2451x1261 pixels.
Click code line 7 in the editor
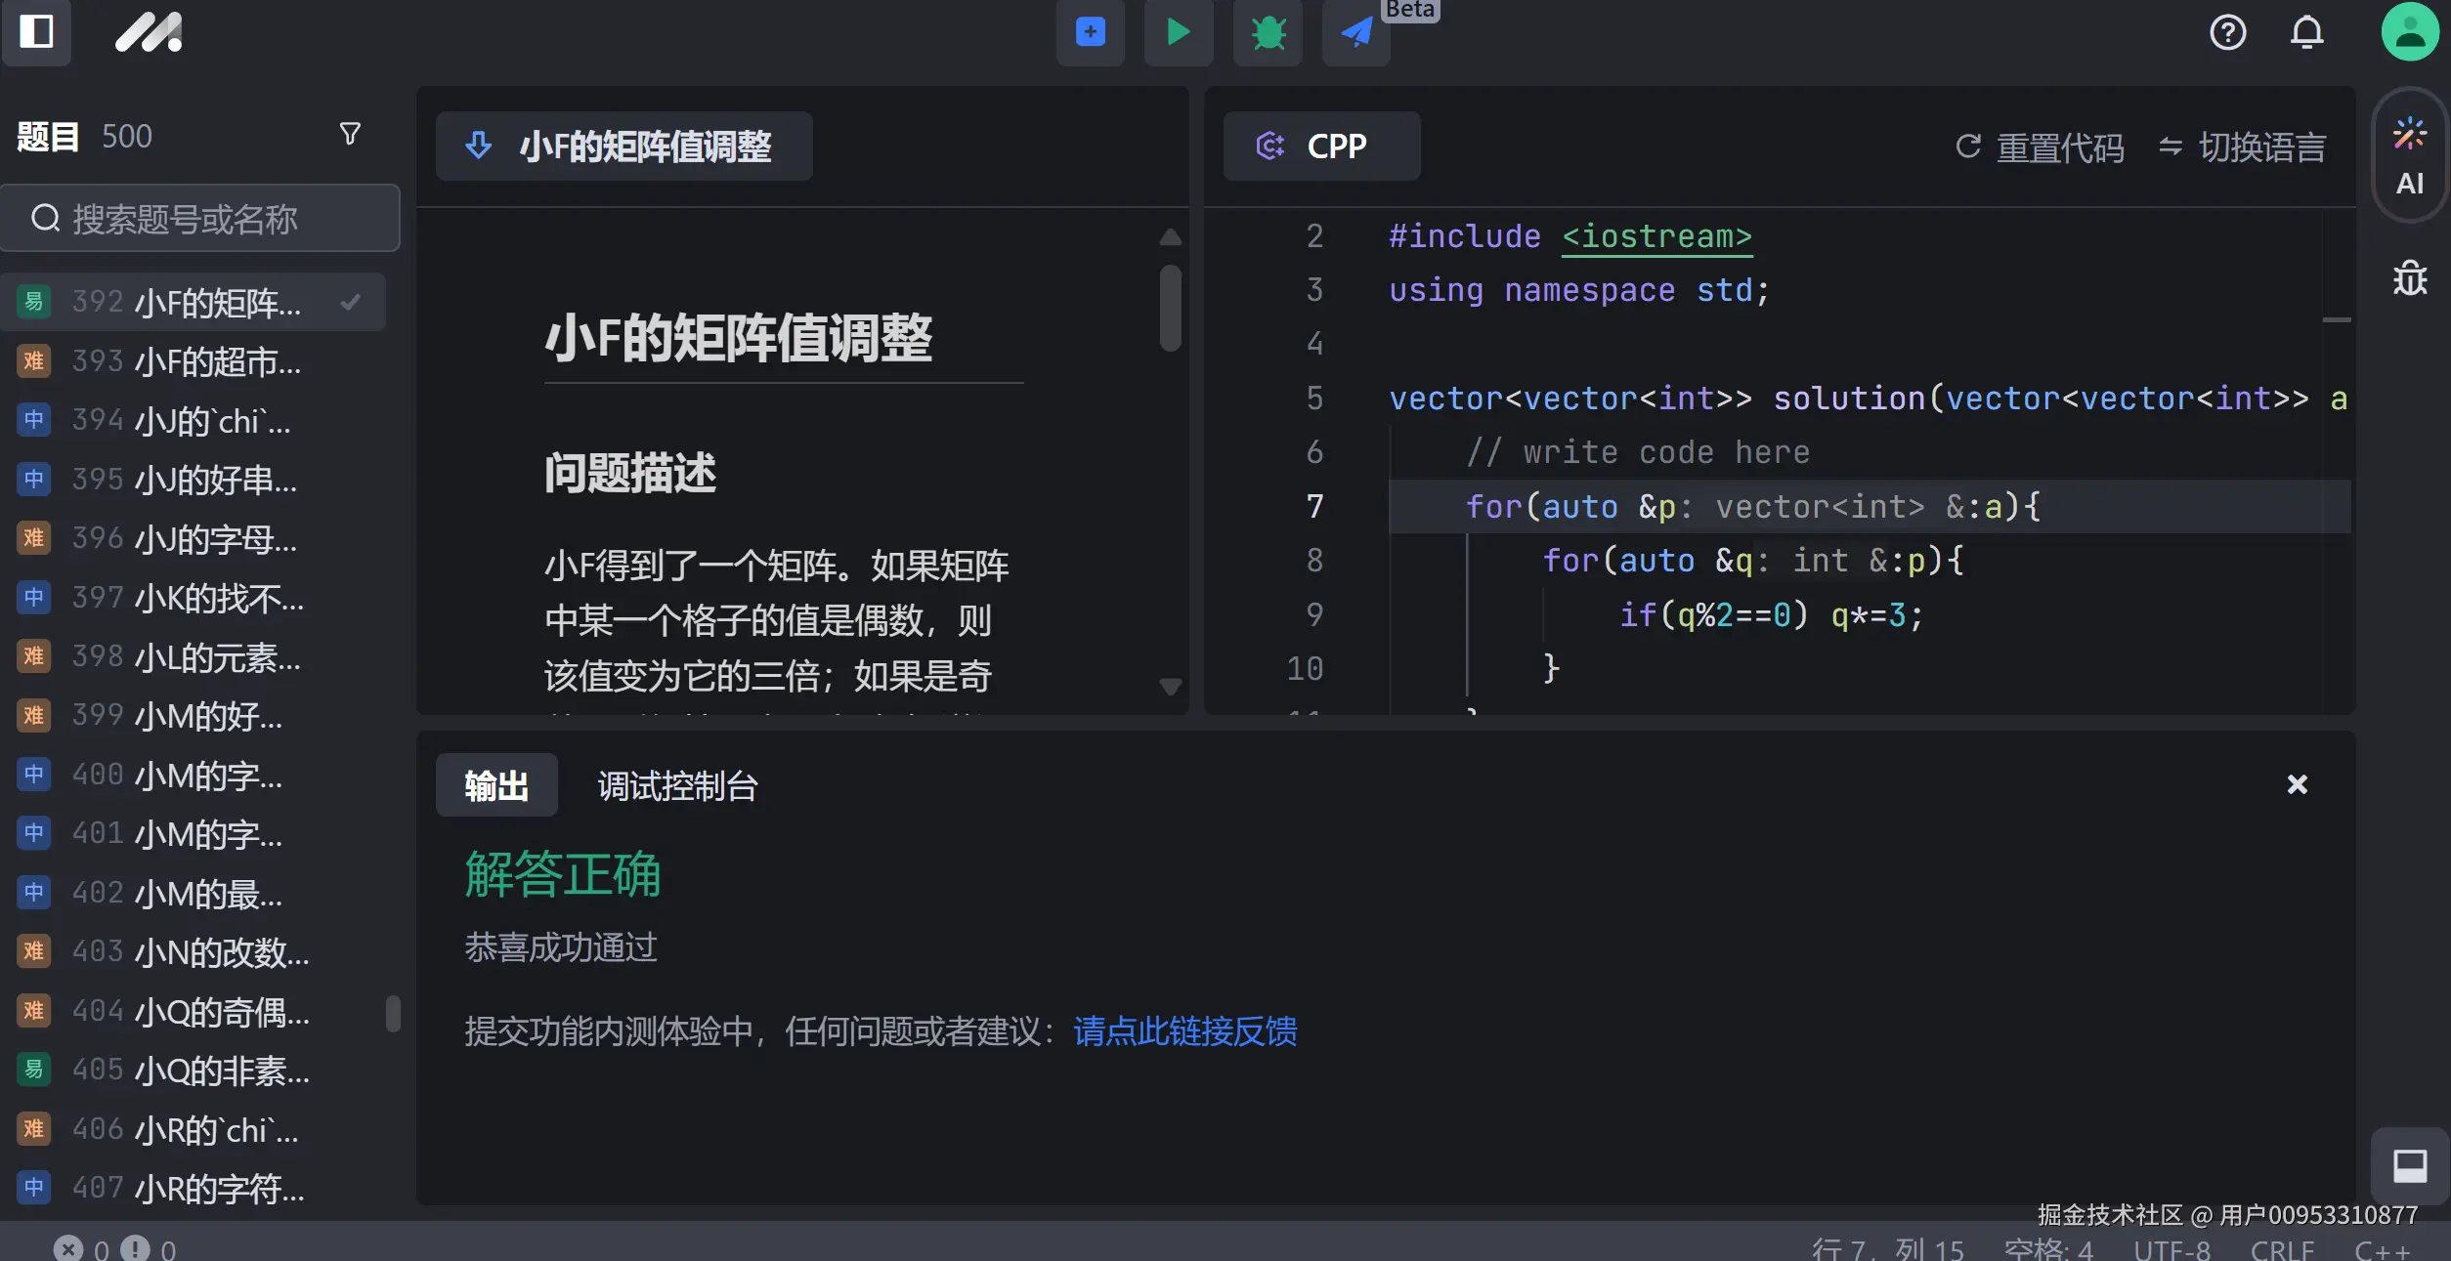[1869, 506]
